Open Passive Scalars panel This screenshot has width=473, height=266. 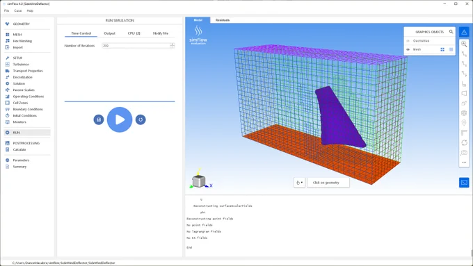24,90
